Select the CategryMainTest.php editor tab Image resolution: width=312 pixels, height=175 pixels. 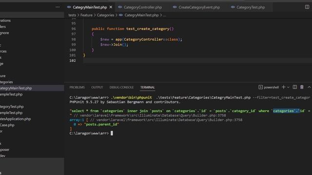90,7
